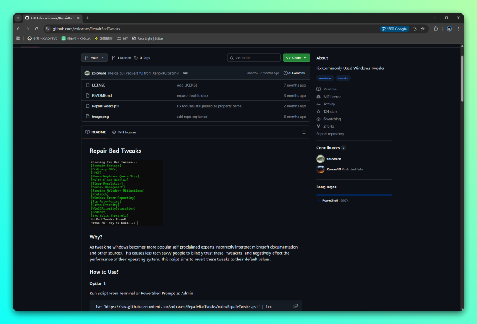The image size is (477, 324).
Task: Open the Chrome apps grid icon
Action: pyautogui.click(x=18, y=38)
